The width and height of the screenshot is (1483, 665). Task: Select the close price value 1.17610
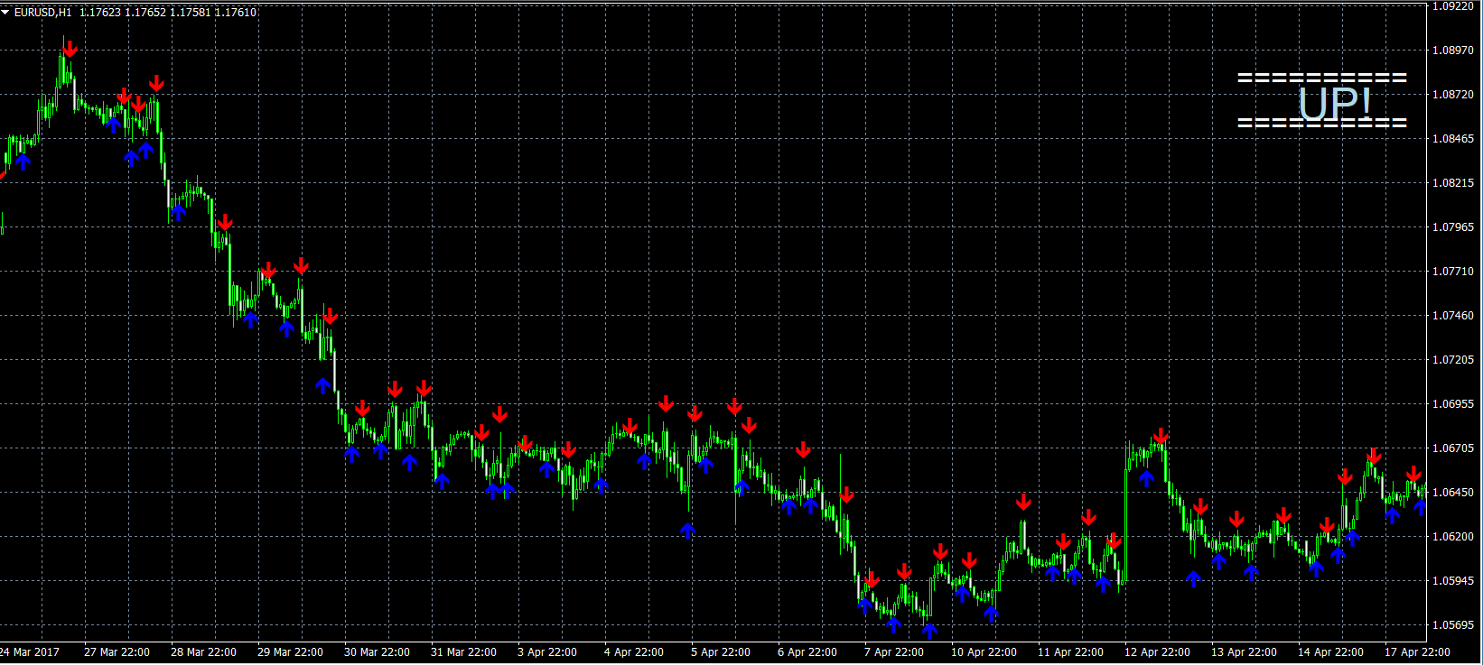click(x=236, y=13)
